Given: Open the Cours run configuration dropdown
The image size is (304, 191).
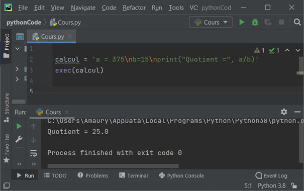Looking at the screenshot, I should [211, 22].
